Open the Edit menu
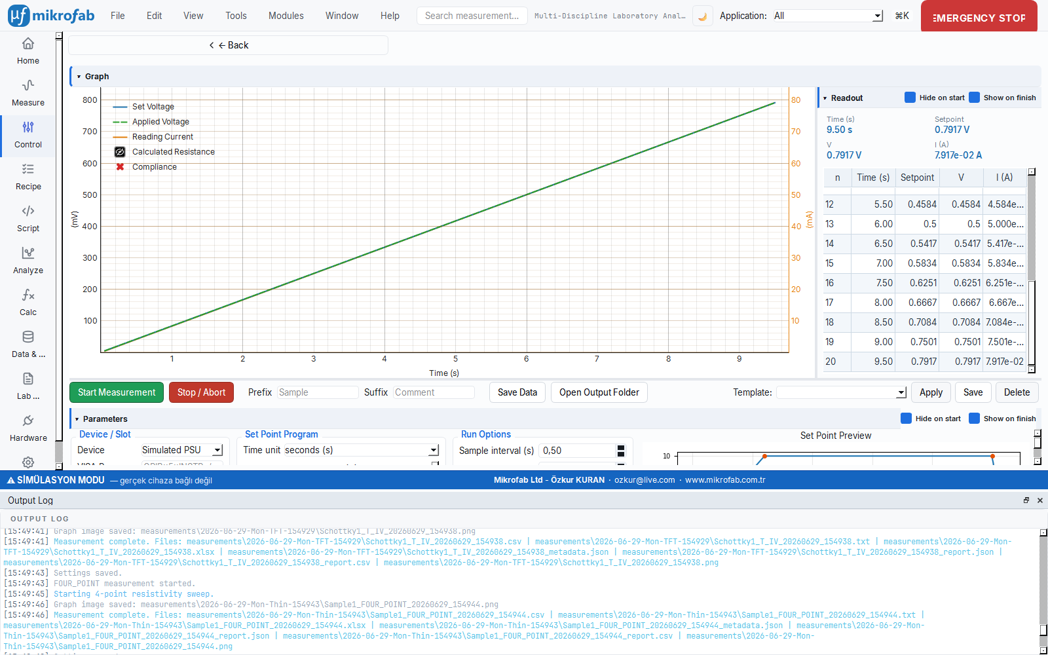 tap(155, 16)
